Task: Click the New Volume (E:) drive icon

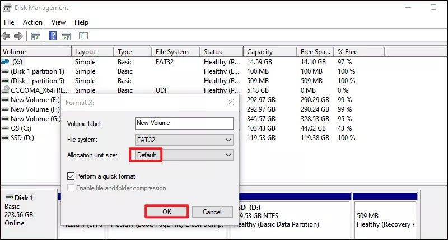Action: [x=5, y=100]
